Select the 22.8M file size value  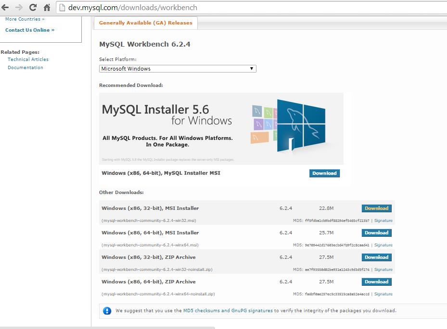326,208
